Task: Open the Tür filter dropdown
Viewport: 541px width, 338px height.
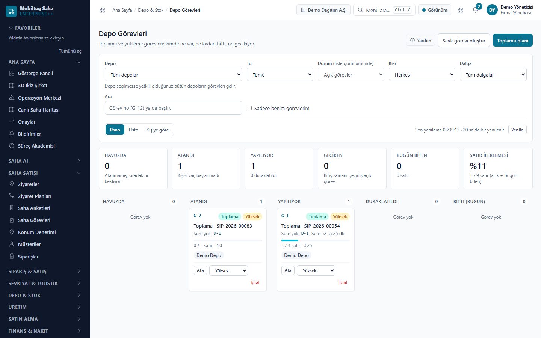Action: click(x=280, y=75)
